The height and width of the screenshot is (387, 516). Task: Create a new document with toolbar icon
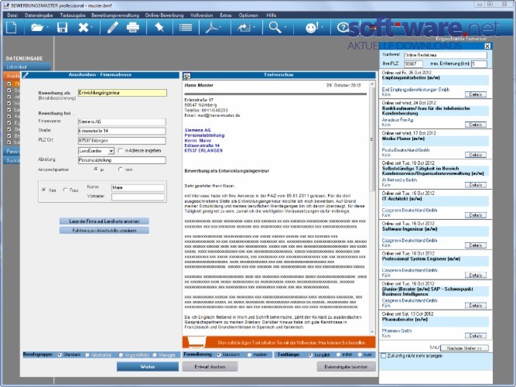point(12,27)
